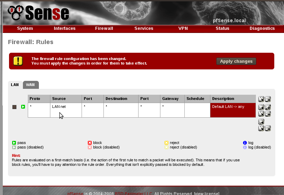The height and width of the screenshot is (195, 284).
Task: Click the 'Description' column header
Action: click(x=233, y=99)
